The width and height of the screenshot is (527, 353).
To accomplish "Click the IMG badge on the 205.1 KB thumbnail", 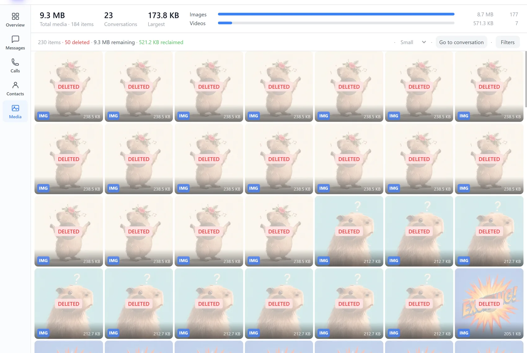I will click(464, 333).
